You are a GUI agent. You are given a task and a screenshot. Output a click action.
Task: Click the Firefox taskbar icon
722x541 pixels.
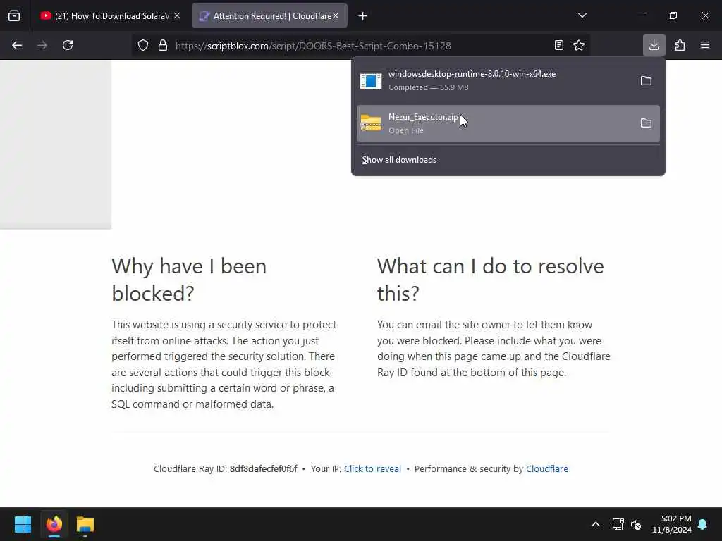pyautogui.click(x=54, y=524)
